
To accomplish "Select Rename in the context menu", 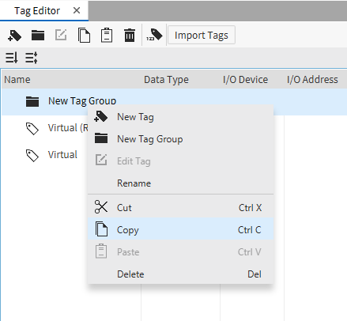I will click(x=180, y=183).
